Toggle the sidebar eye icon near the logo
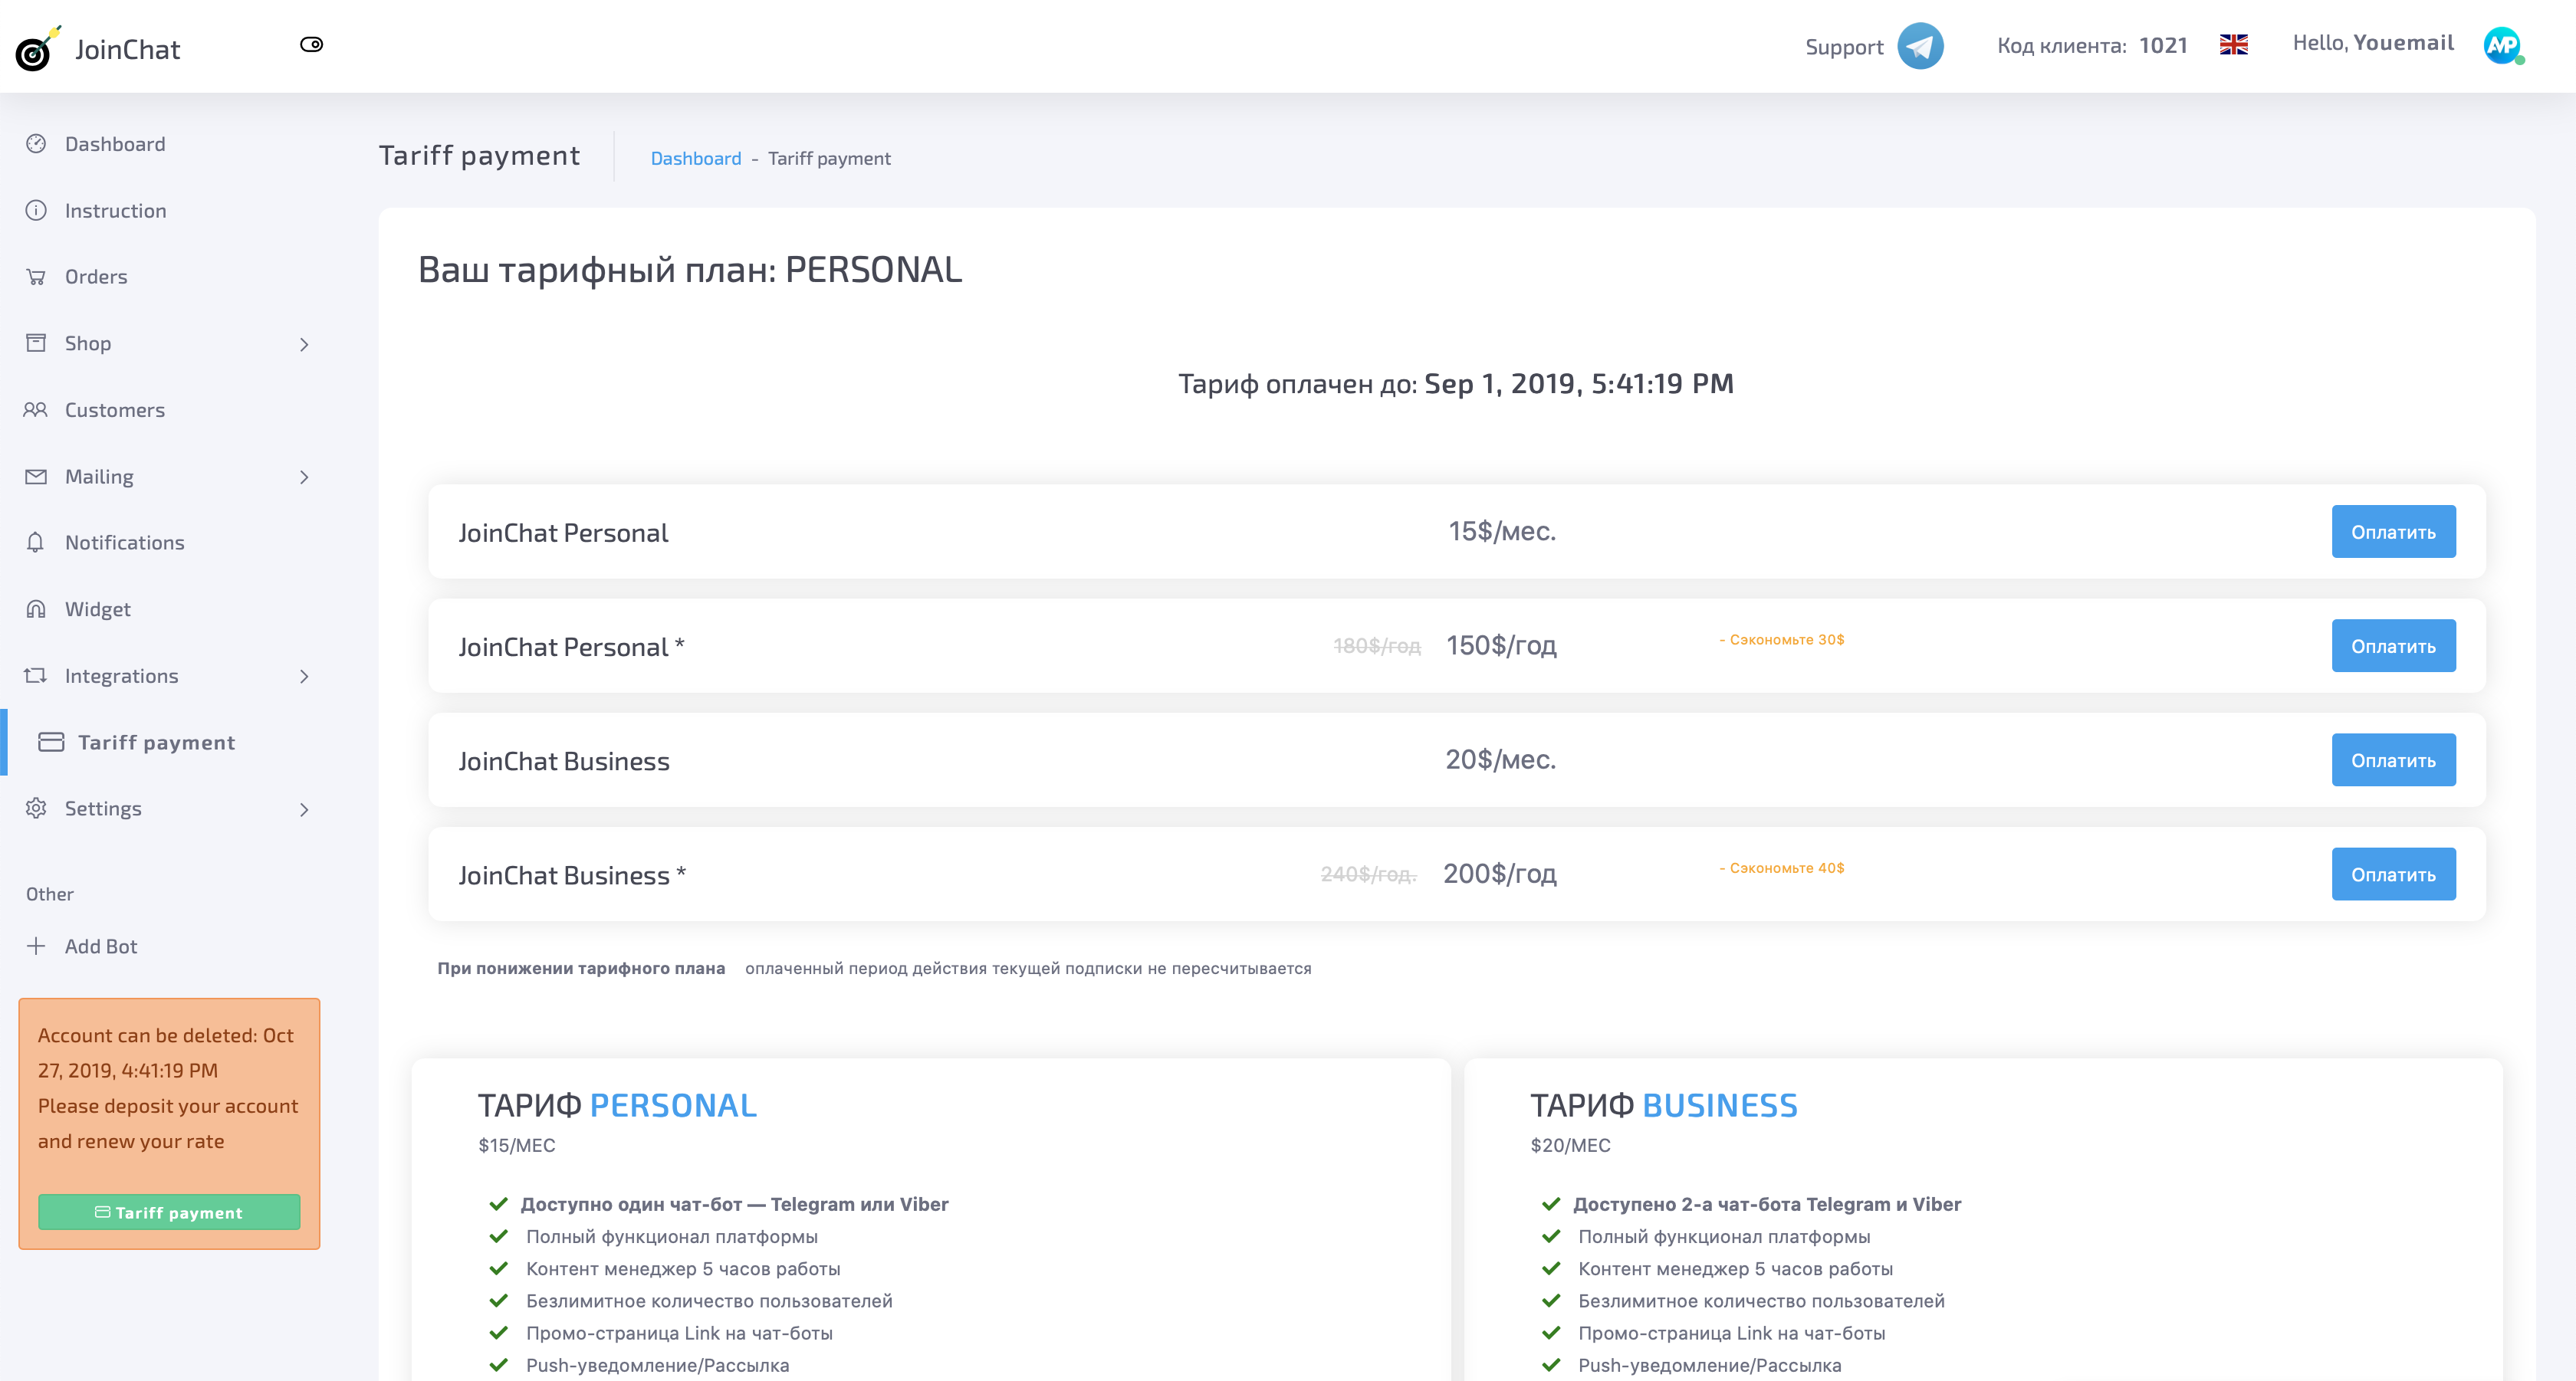The width and height of the screenshot is (2576, 1381). coord(312,44)
